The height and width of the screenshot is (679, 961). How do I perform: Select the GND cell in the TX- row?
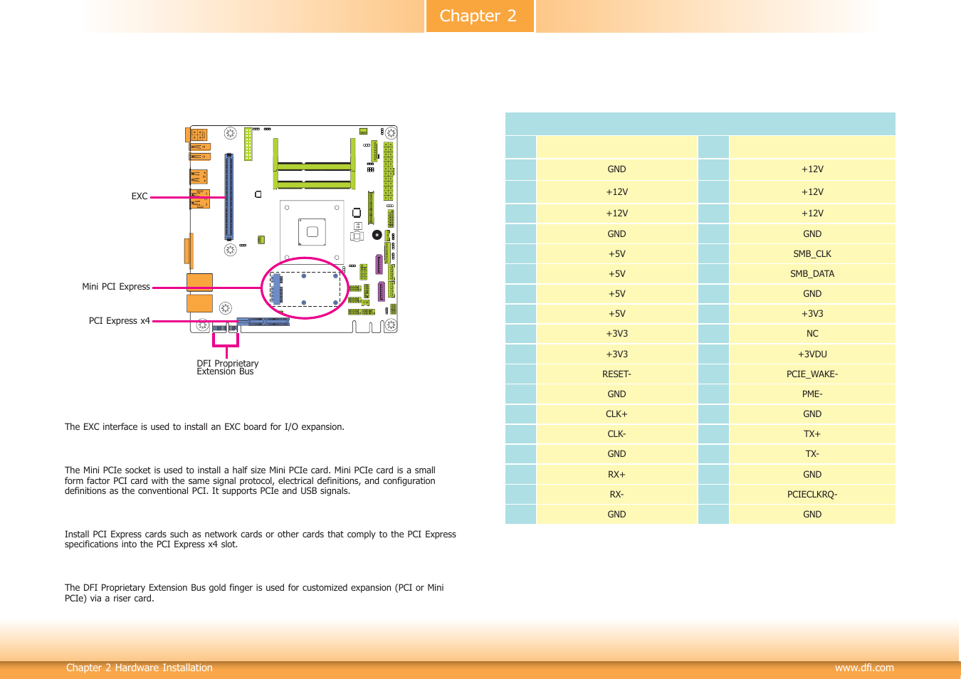616,454
